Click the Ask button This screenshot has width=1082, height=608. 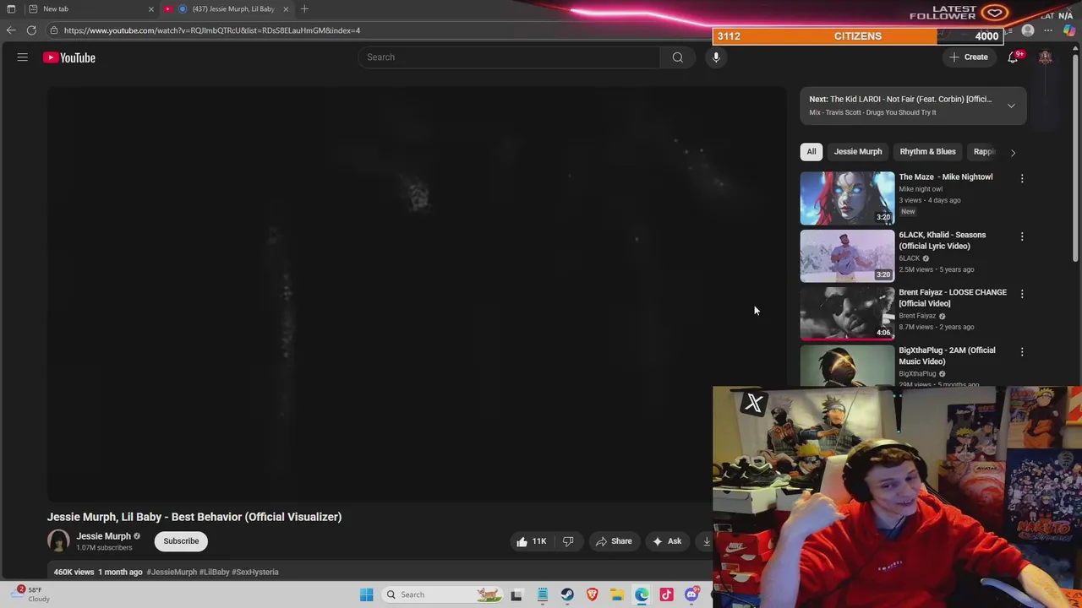click(x=667, y=541)
